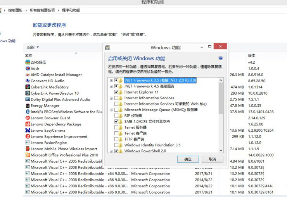
Task: Go to 控制面板 breadcrumb
Action: [x=16, y=10]
